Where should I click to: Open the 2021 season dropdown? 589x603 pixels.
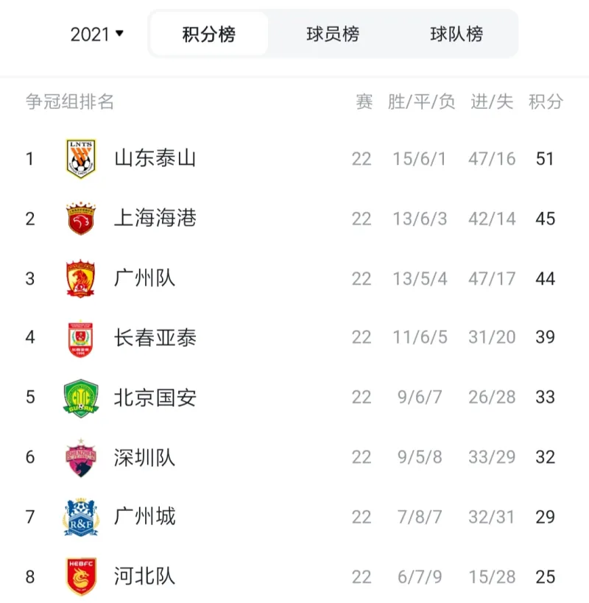click(97, 34)
